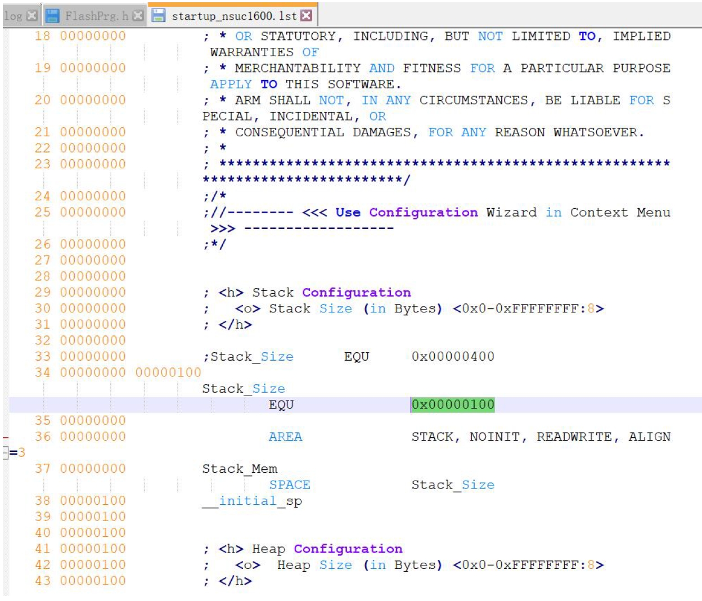Switch to the FlashPrg.h tab
Image resolution: width=702 pixels, height=601 pixels.
96,16
